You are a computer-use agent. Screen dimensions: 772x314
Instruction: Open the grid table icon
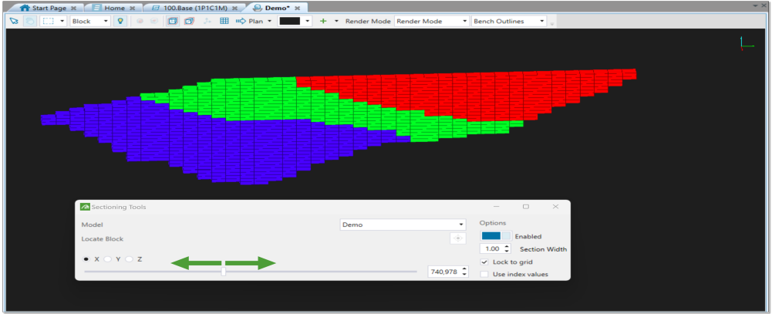click(x=224, y=22)
